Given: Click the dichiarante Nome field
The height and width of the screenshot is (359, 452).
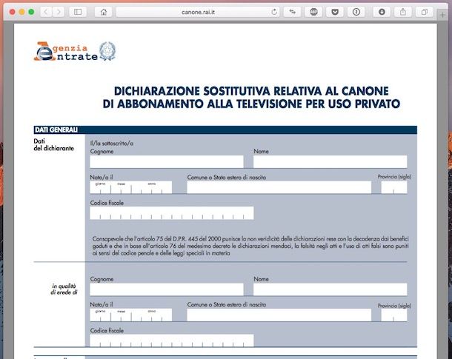Looking at the screenshot, I should 330,162.
